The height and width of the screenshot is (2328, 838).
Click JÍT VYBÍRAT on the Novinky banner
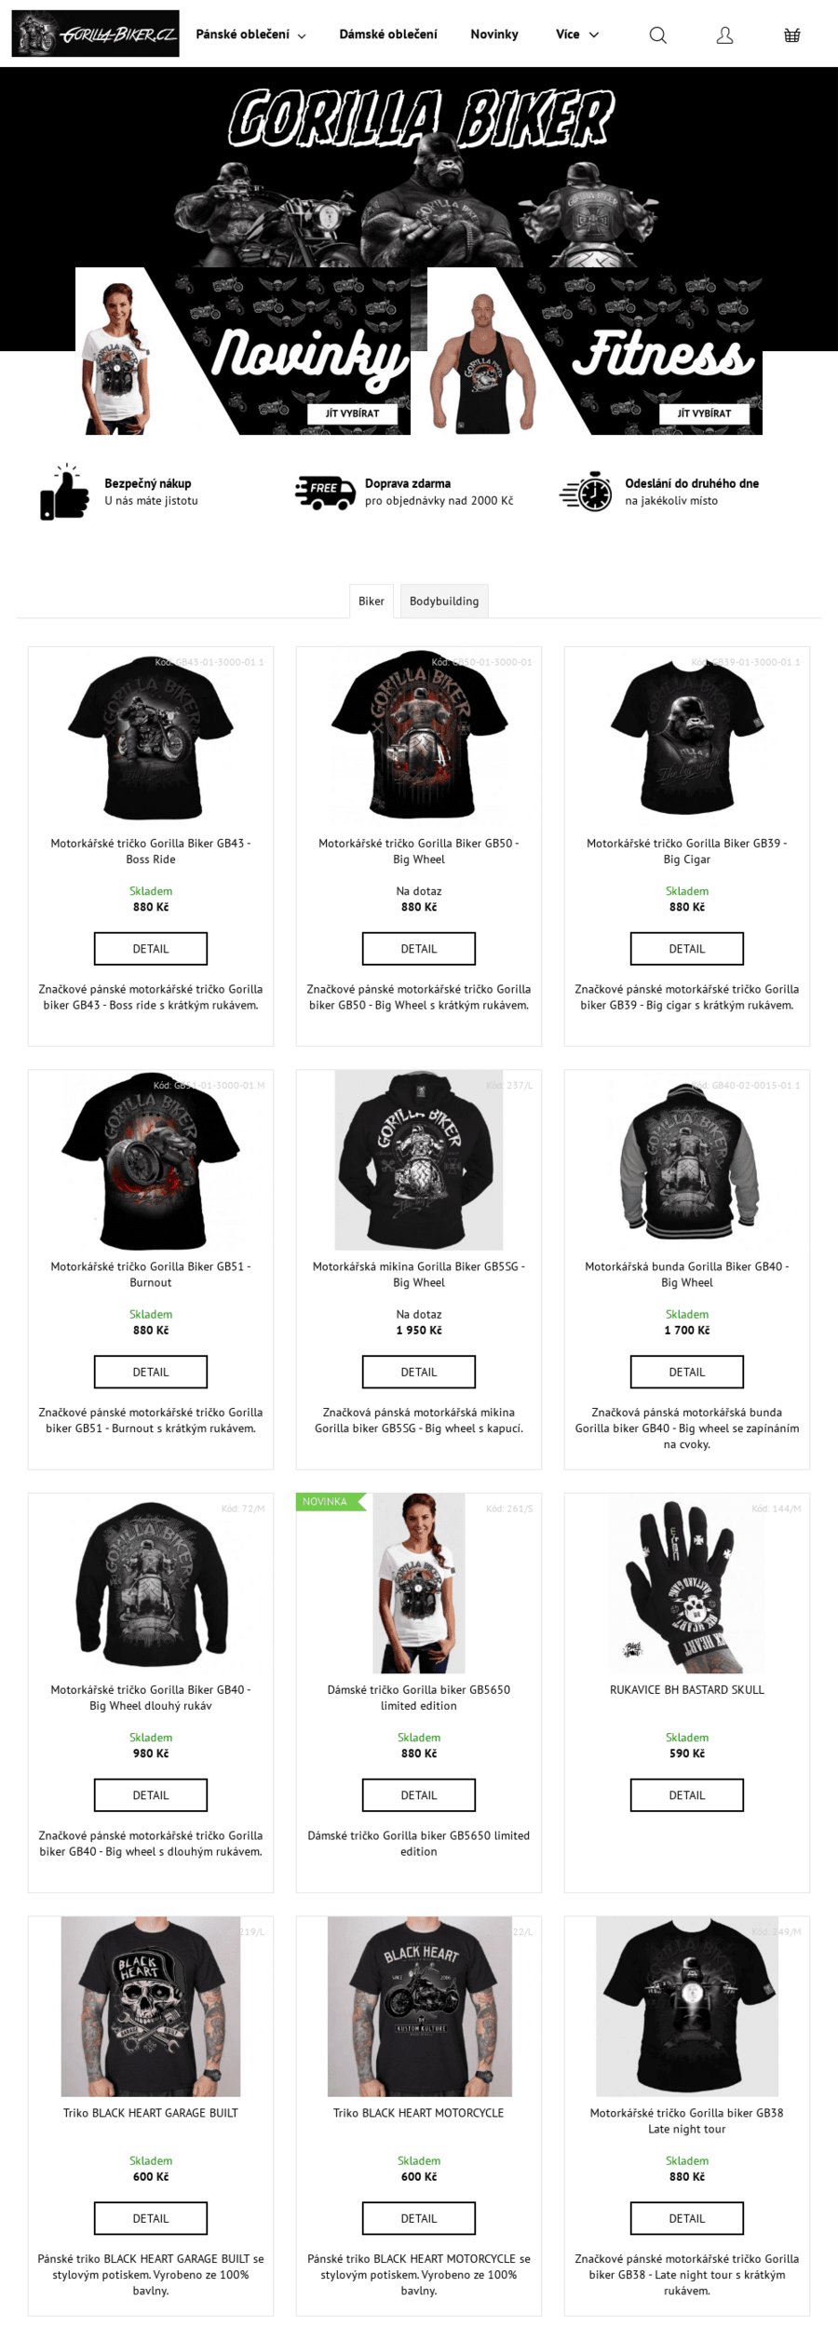pos(352,413)
